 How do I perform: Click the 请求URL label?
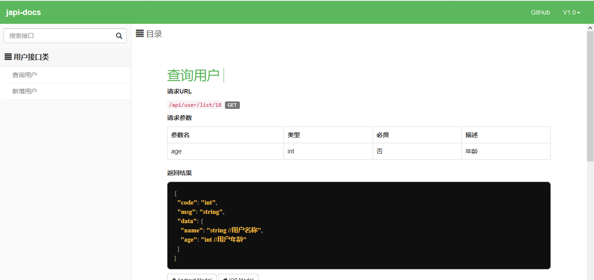tap(179, 92)
